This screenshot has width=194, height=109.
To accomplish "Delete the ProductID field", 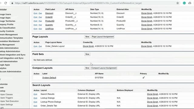I will coord(40,21).
